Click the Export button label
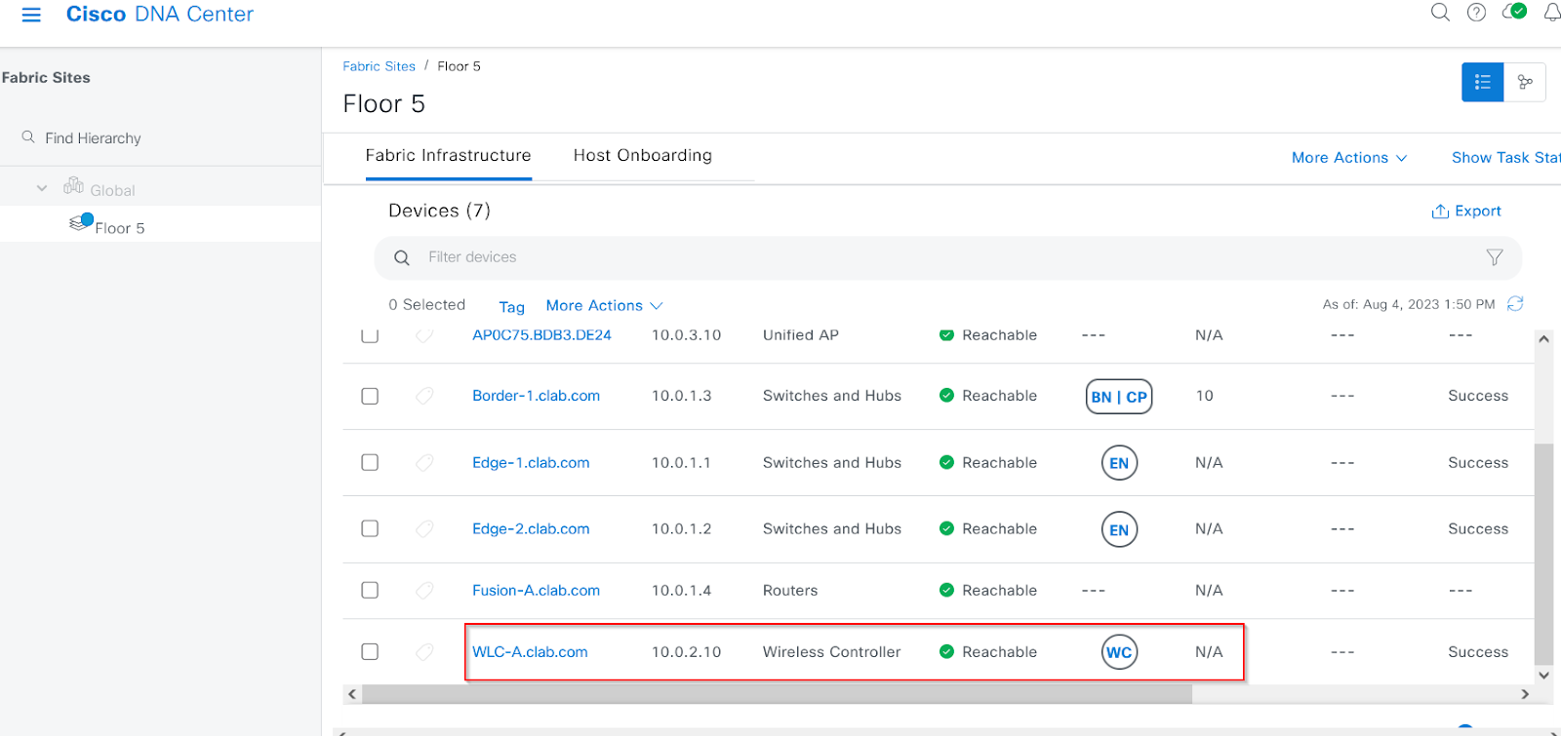The height and width of the screenshot is (736, 1561). [x=1478, y=212]
